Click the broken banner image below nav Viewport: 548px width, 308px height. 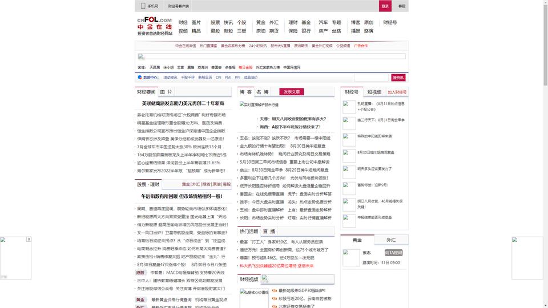272,56
